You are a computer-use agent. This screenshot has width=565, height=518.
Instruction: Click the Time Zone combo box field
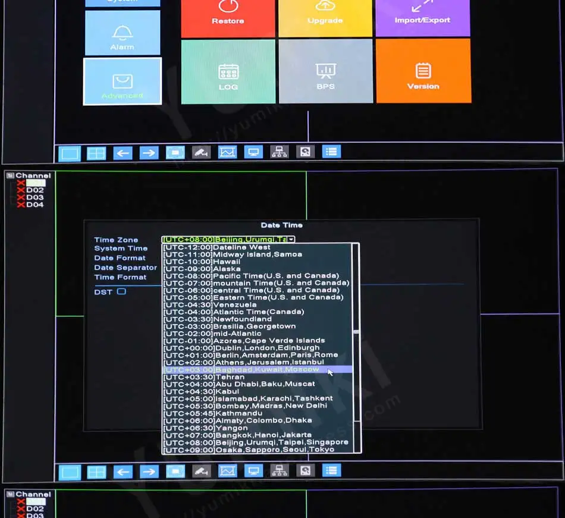[x=228, y=239]
